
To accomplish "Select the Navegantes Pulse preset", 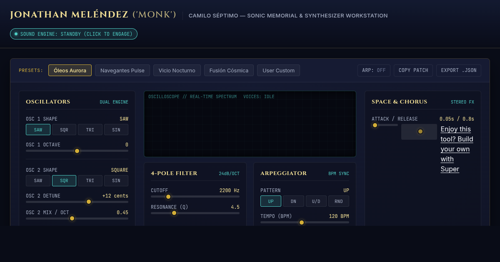I will pos(122,70).
